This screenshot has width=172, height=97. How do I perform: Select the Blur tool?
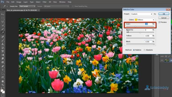(x=3, y=59)
